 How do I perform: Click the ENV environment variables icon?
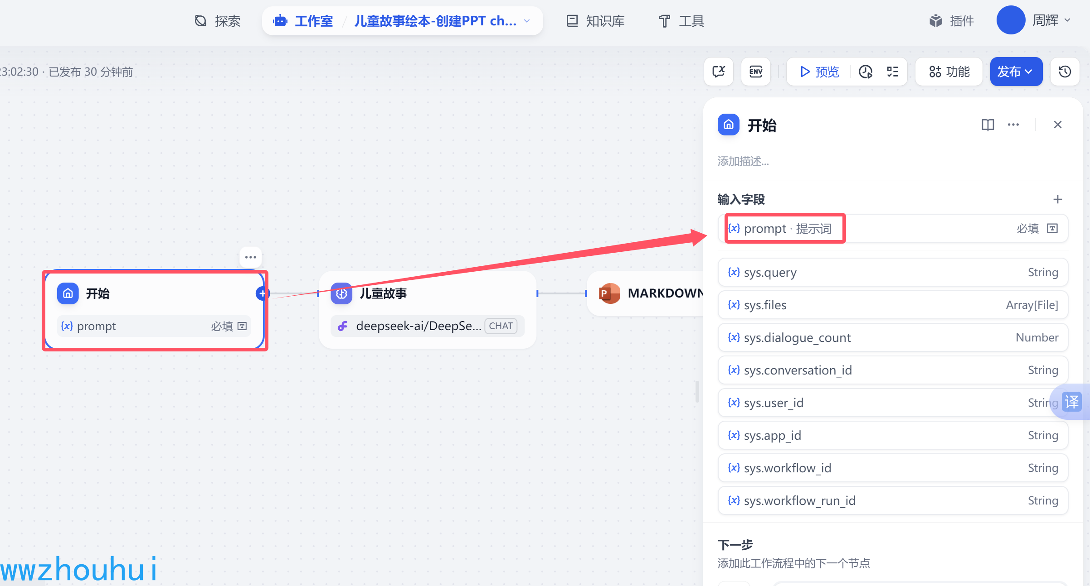click(755, 72)
